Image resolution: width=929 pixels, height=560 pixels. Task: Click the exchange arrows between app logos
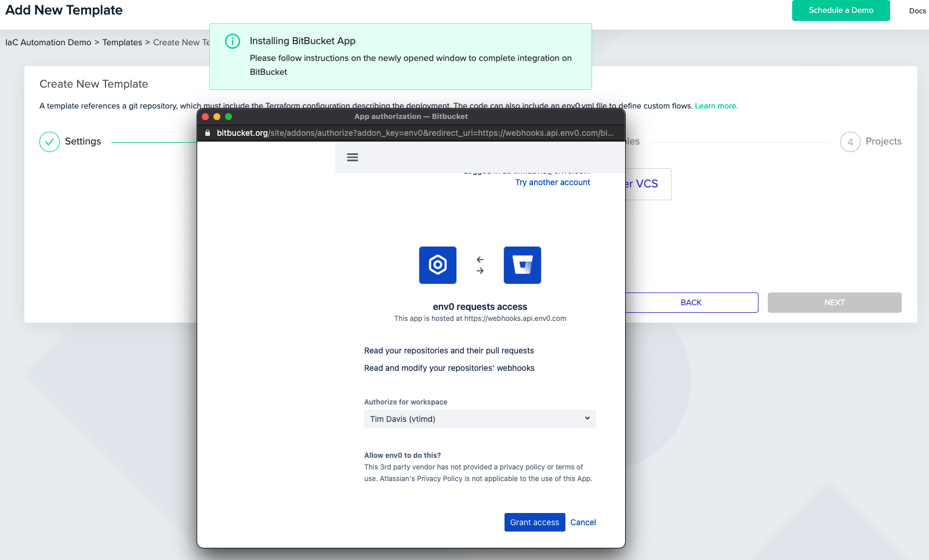click(480, 265)
